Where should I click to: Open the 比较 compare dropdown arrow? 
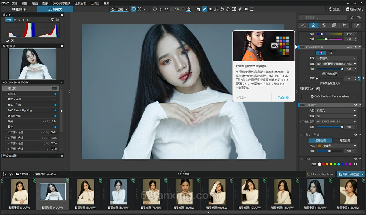tap(126, 9)
